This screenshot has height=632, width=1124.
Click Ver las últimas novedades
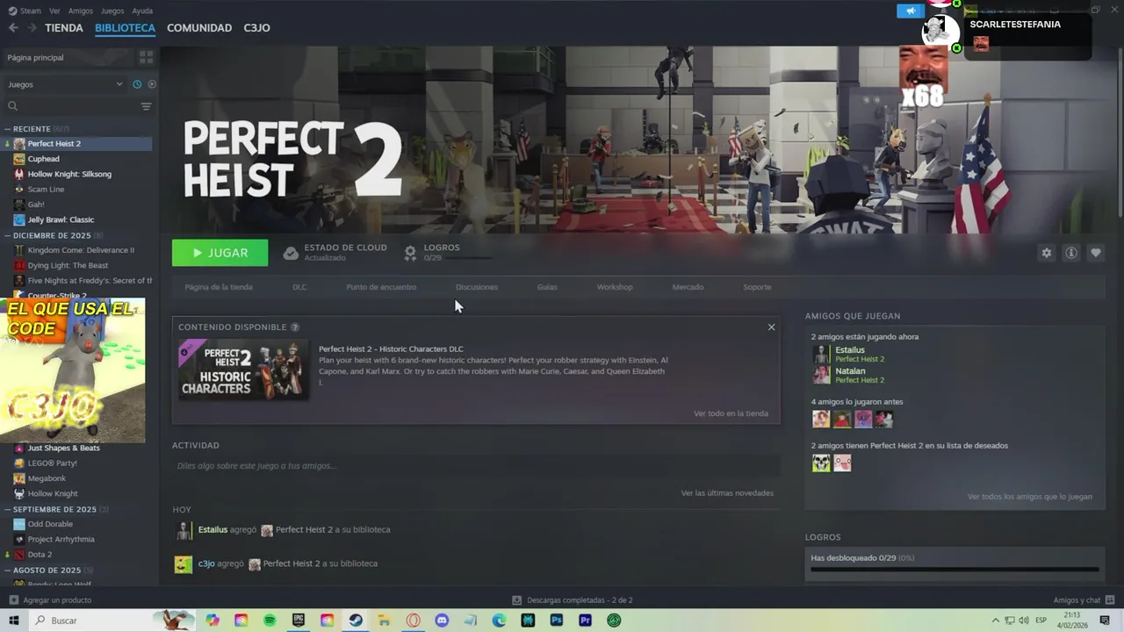click(727, 493)
